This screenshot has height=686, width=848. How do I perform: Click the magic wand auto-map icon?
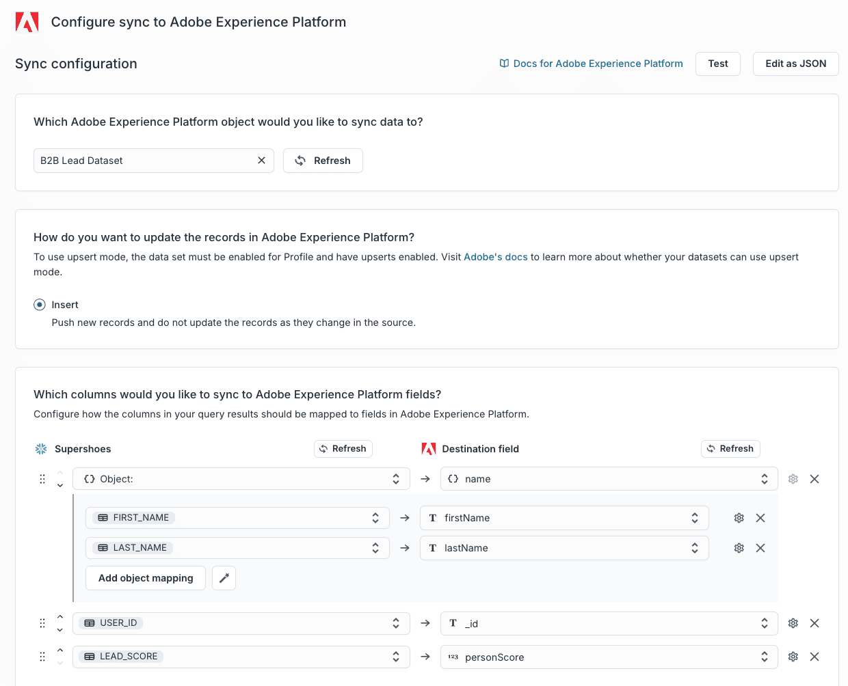point(224,578)
